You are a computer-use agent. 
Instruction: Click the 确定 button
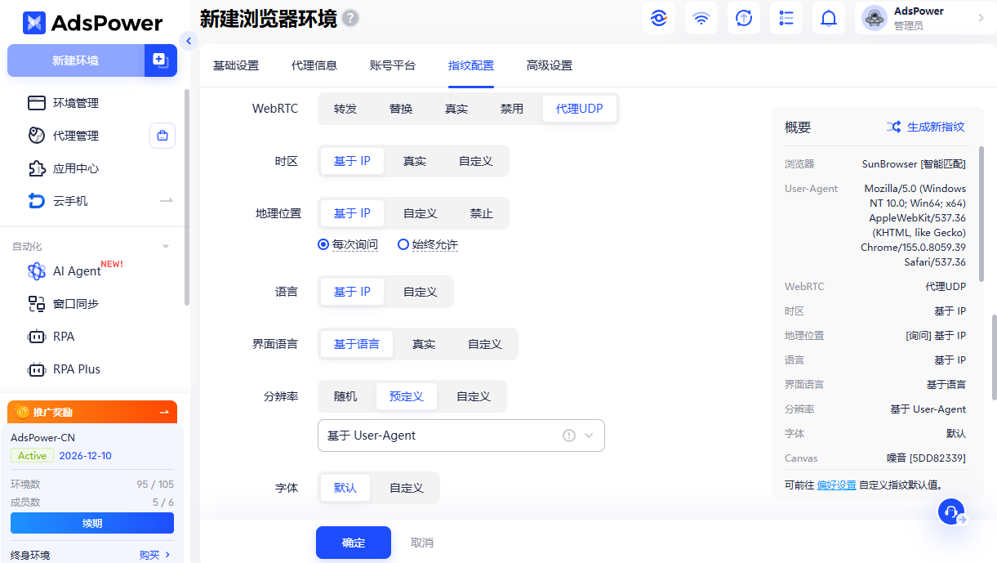click(354, 543)
